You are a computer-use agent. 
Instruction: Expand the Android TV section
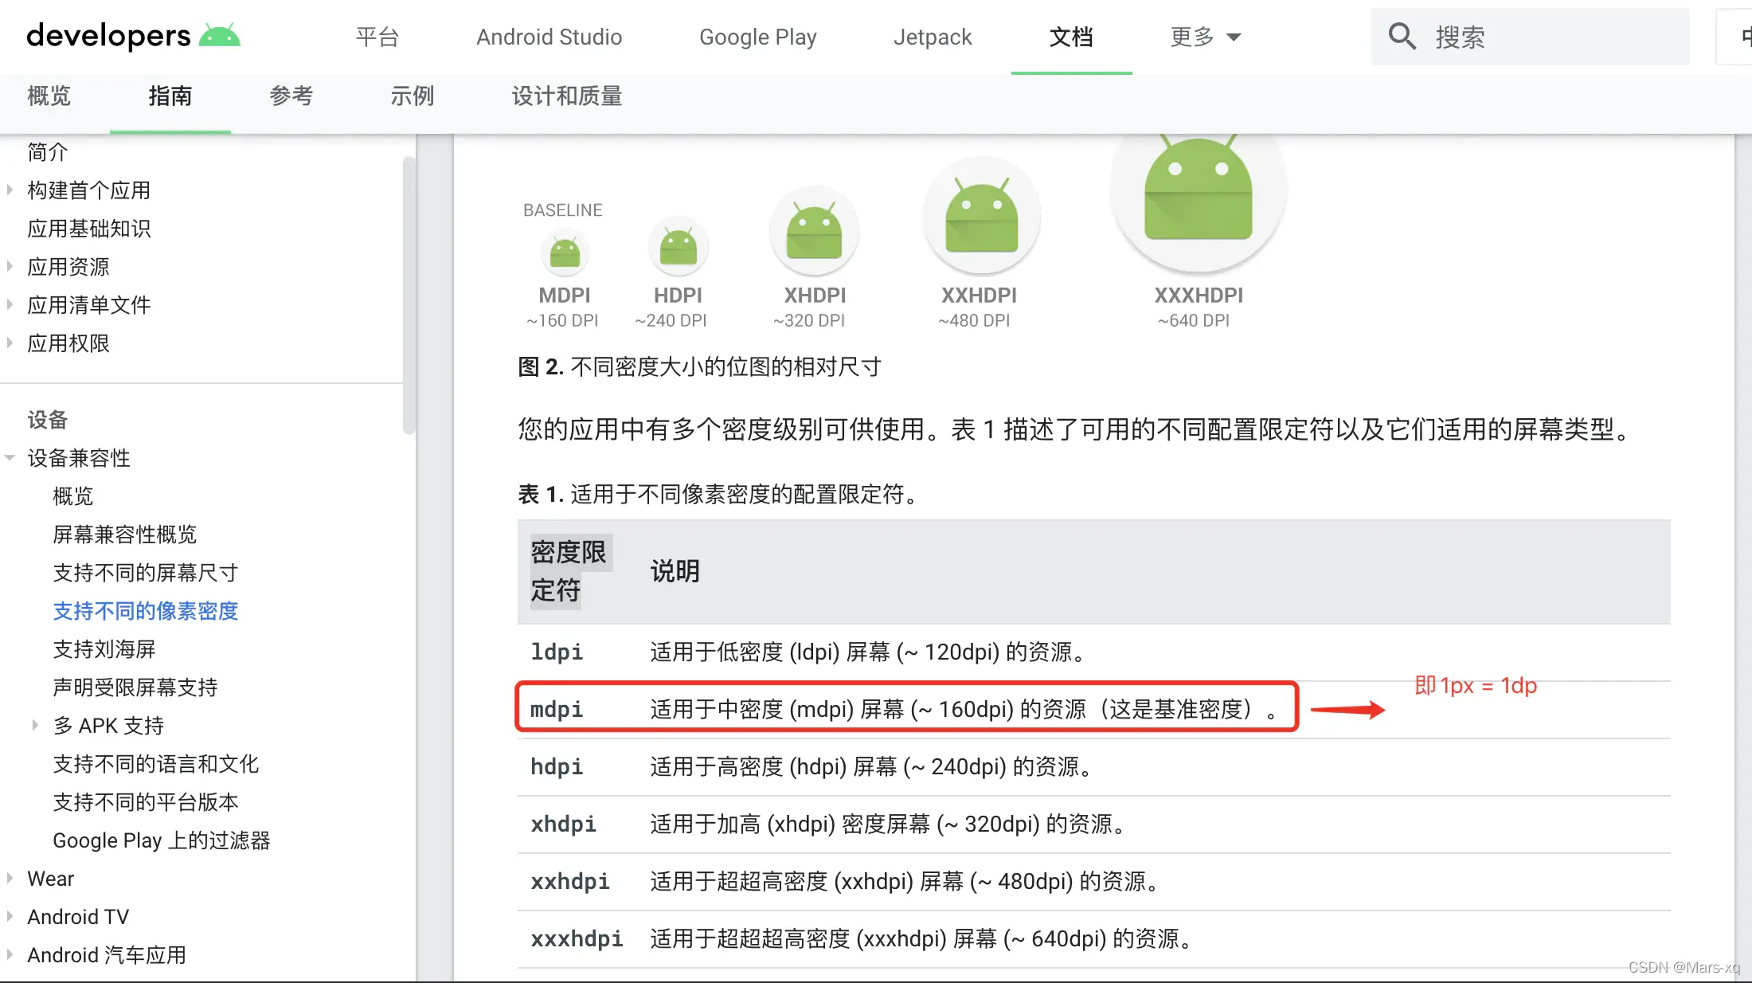10,916
